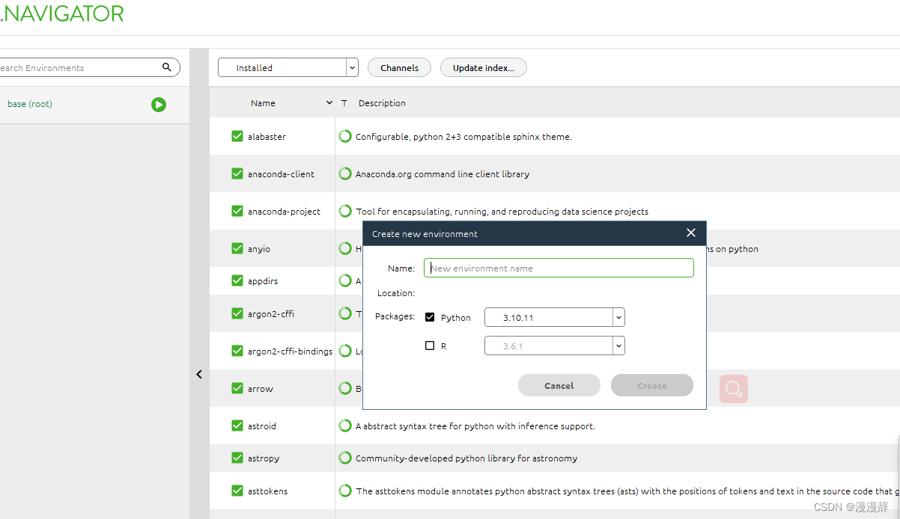This screenshot has width=900, height=519.
Task: Select the arrow package name
Action: 261,389
